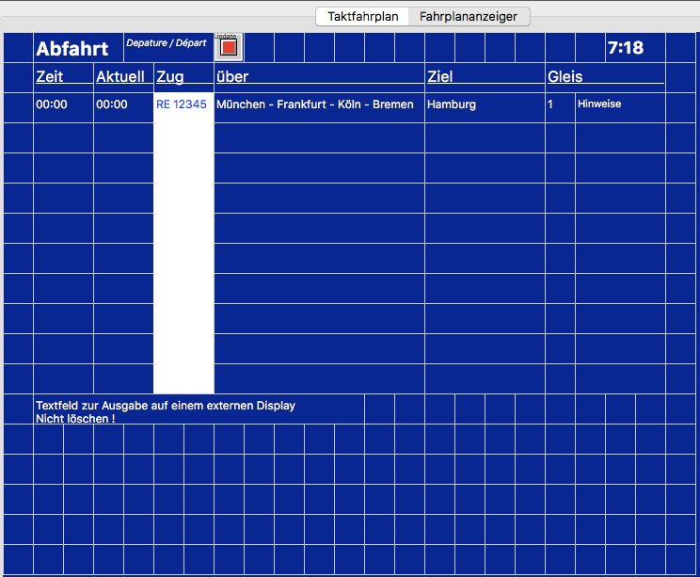Select the scheduled time 00:00 under Zeit
Viewport: 700px width, 577px height.
pos(52,104)
